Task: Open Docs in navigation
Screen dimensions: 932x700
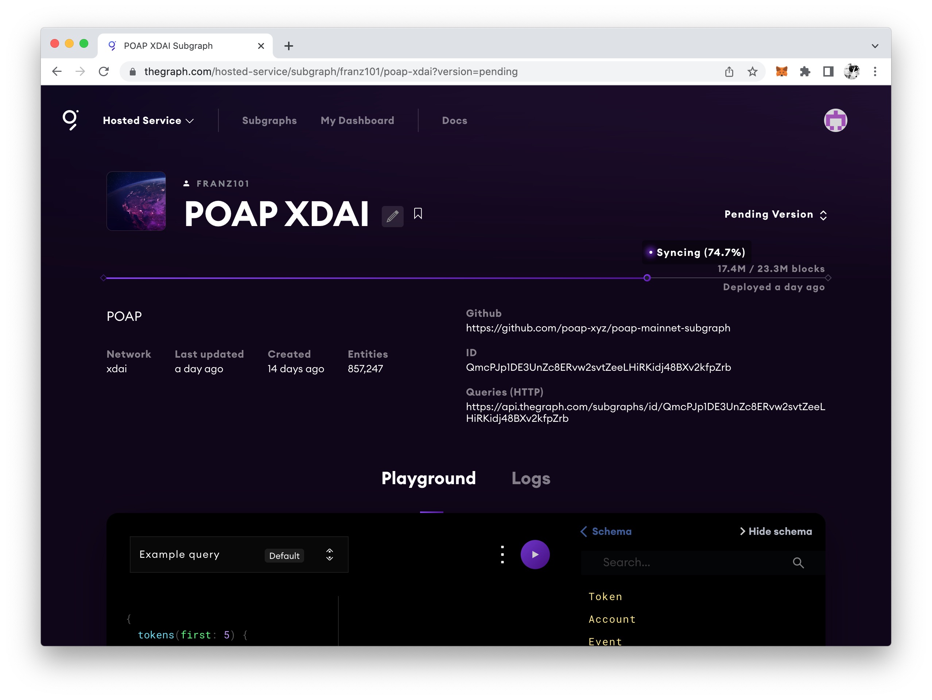Action: point(454,120)
